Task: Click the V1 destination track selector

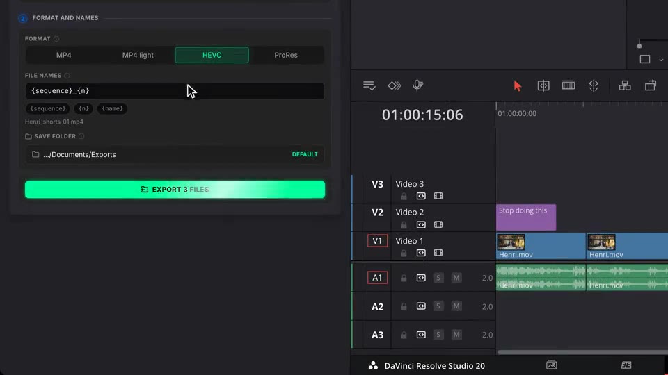Action: pos(377,241)
